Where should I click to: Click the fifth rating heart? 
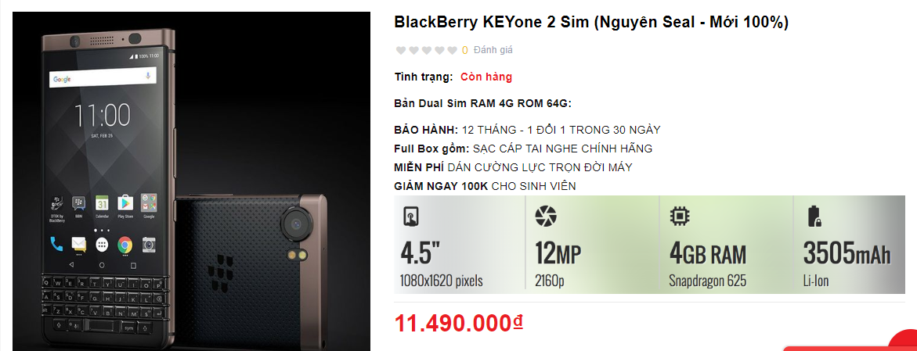pos(452,51)
